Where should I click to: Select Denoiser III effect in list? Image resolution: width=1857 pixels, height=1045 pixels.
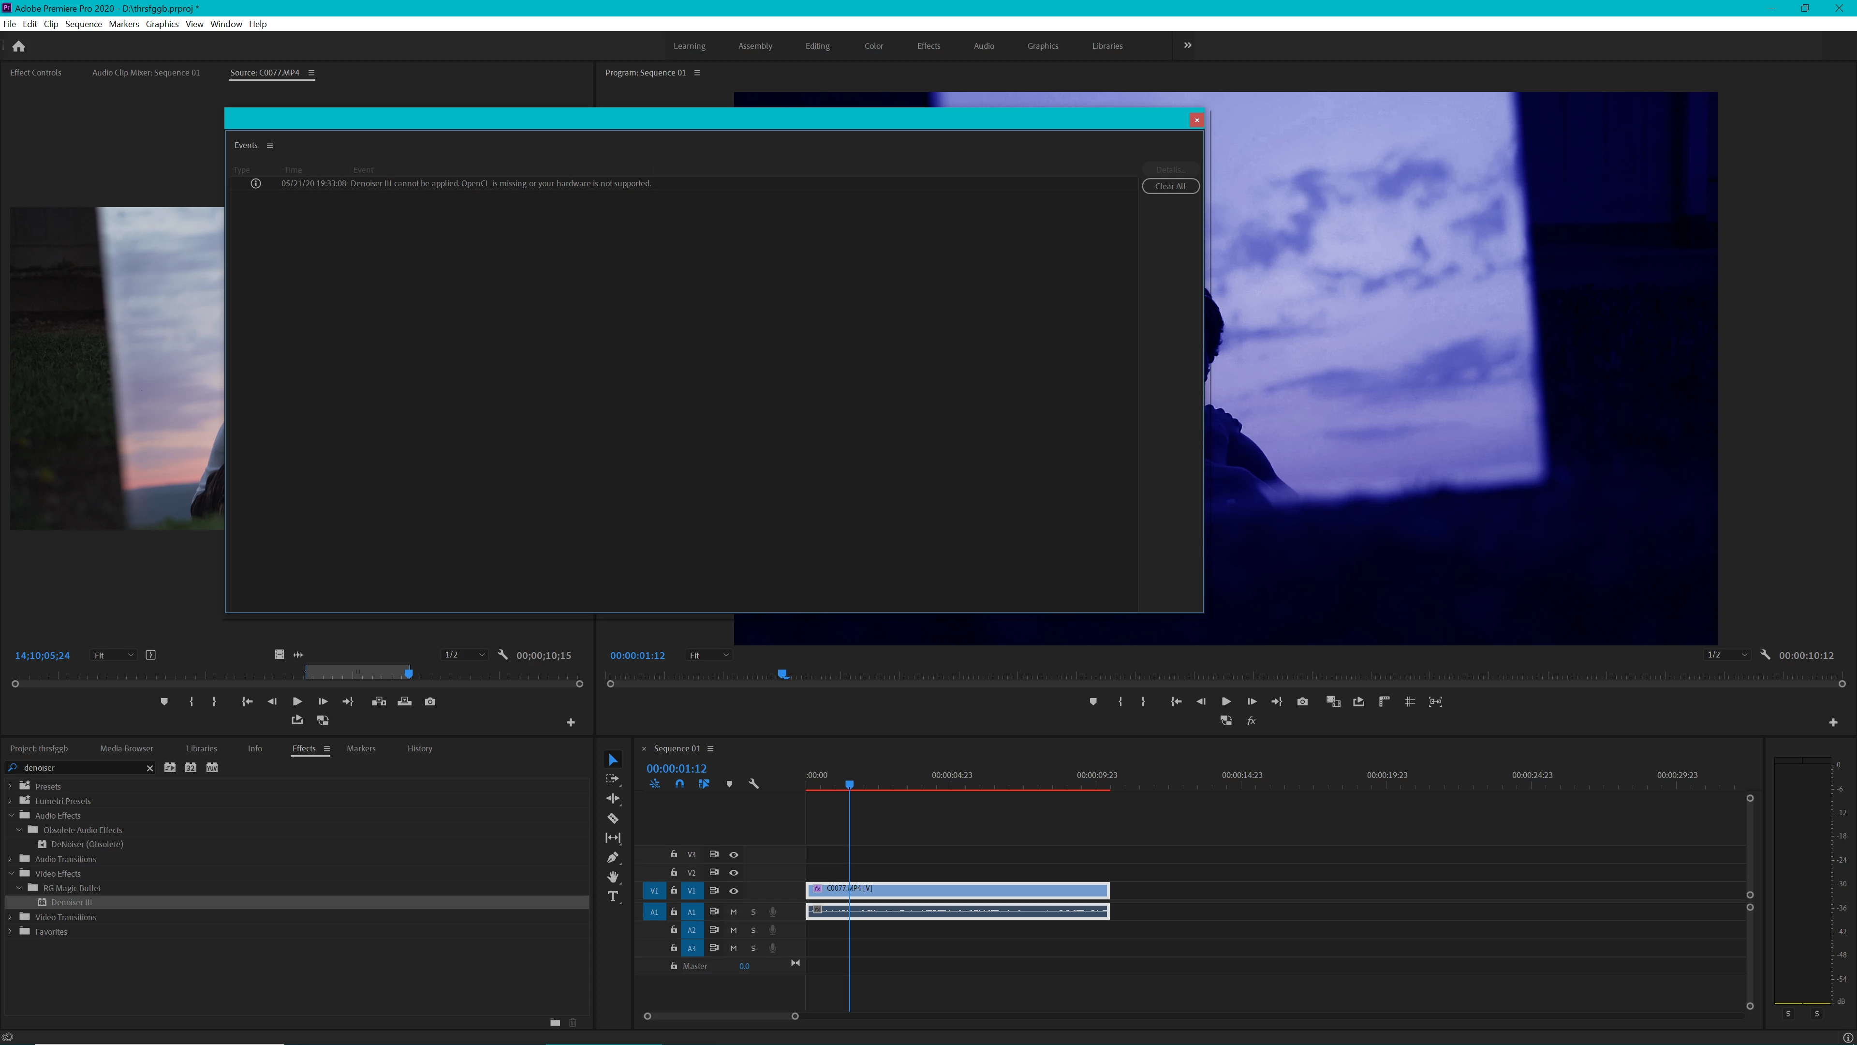click(72, 902)
